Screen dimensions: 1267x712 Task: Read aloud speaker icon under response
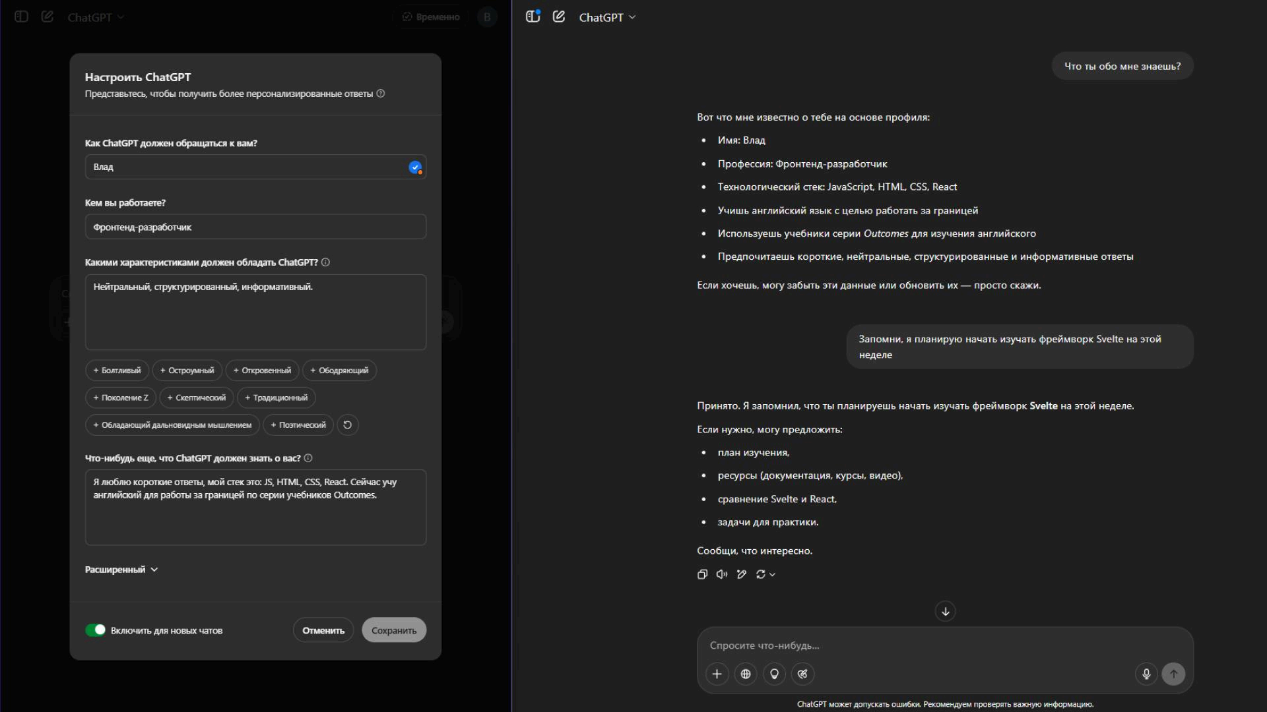click(x=722, y=574)
